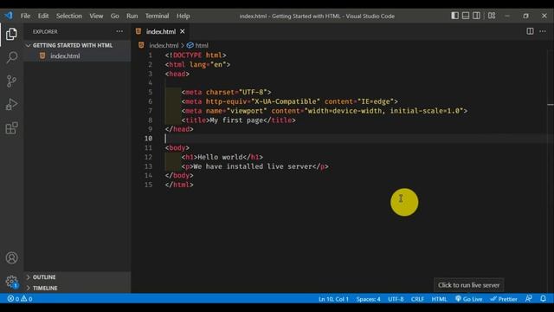The image size is (554, 312).
Task: Open the Go menu
Action: pyautogui.click(x=114, y=16)
